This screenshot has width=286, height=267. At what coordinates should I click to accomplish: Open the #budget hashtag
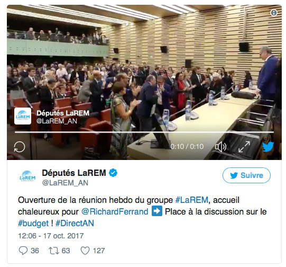pyautogui.click(x=33, y=224)
